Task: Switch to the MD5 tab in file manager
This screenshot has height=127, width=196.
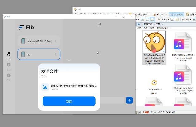Action: pos(163,28)
